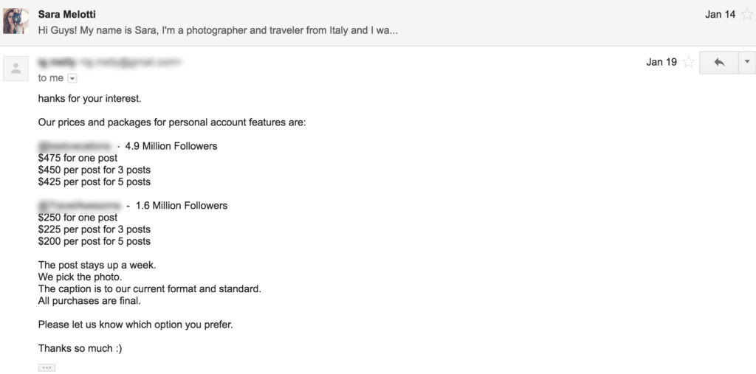Click "Please let us know which option" sentence
Image resolution: width=756 pixels, height=374 pixels.
(136, 325)
